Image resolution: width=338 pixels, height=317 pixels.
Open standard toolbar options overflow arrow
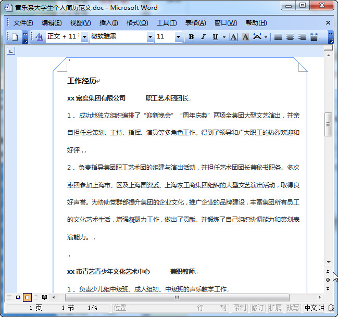[x=25, y=37]
